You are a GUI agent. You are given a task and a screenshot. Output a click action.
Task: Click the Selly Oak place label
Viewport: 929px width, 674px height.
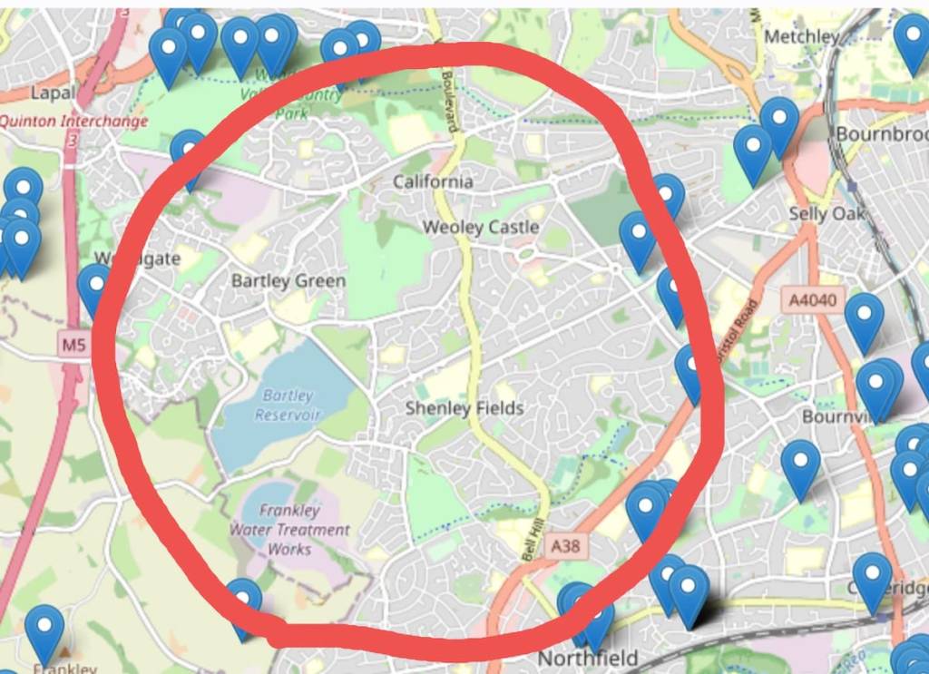827,214
